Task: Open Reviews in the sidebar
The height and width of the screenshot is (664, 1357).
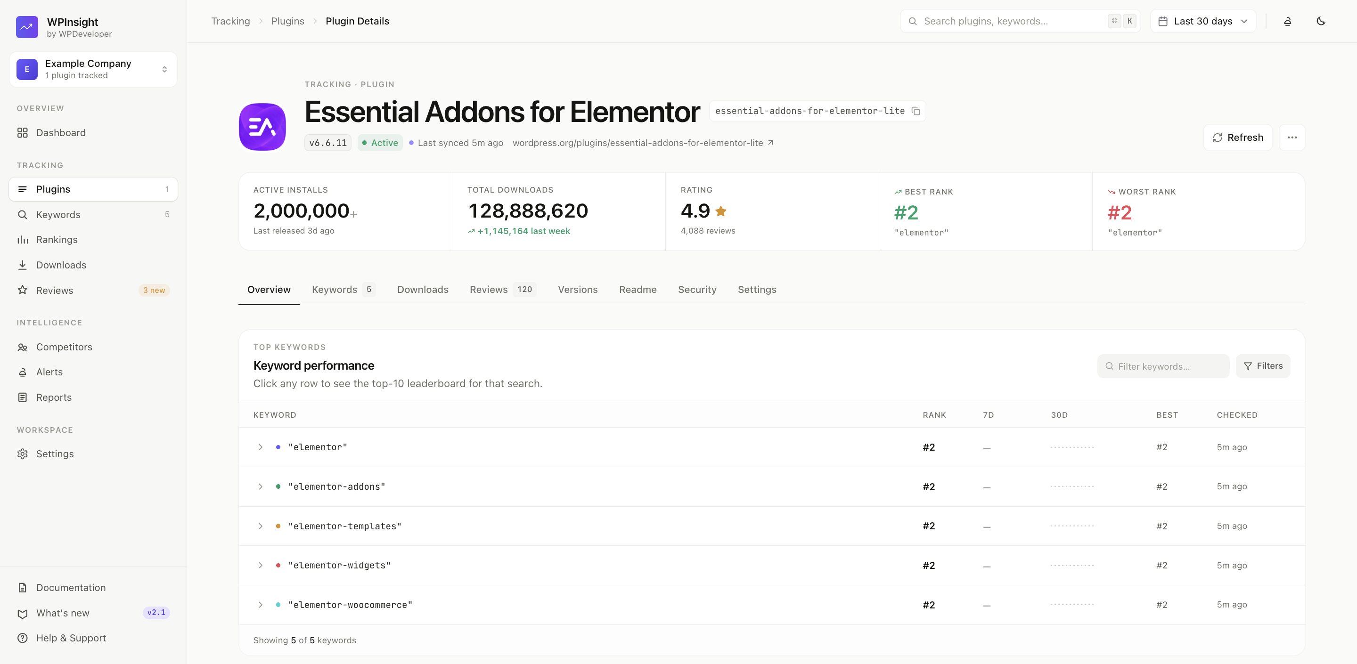Action: pos(93,290)
